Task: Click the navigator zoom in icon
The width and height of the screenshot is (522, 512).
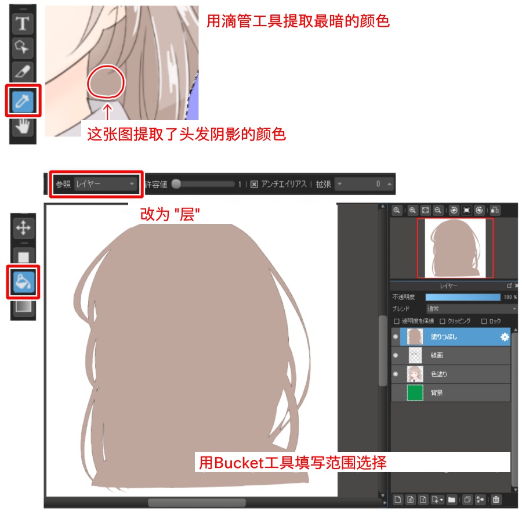Action: 412,211
